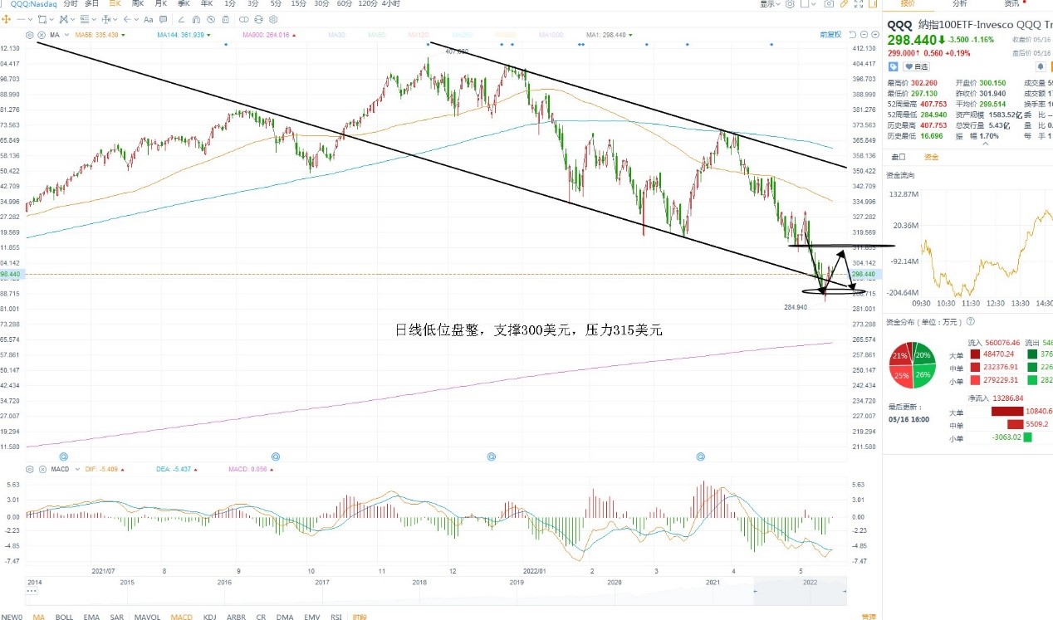Select BOLL indicator at bottom
Viewport: 1053px width, 620px height.
[x=64, y=617]
